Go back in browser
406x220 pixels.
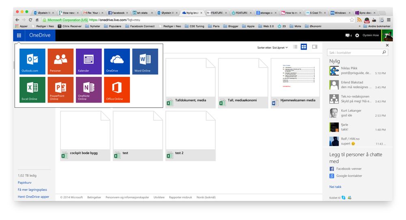tap(17, 20)
